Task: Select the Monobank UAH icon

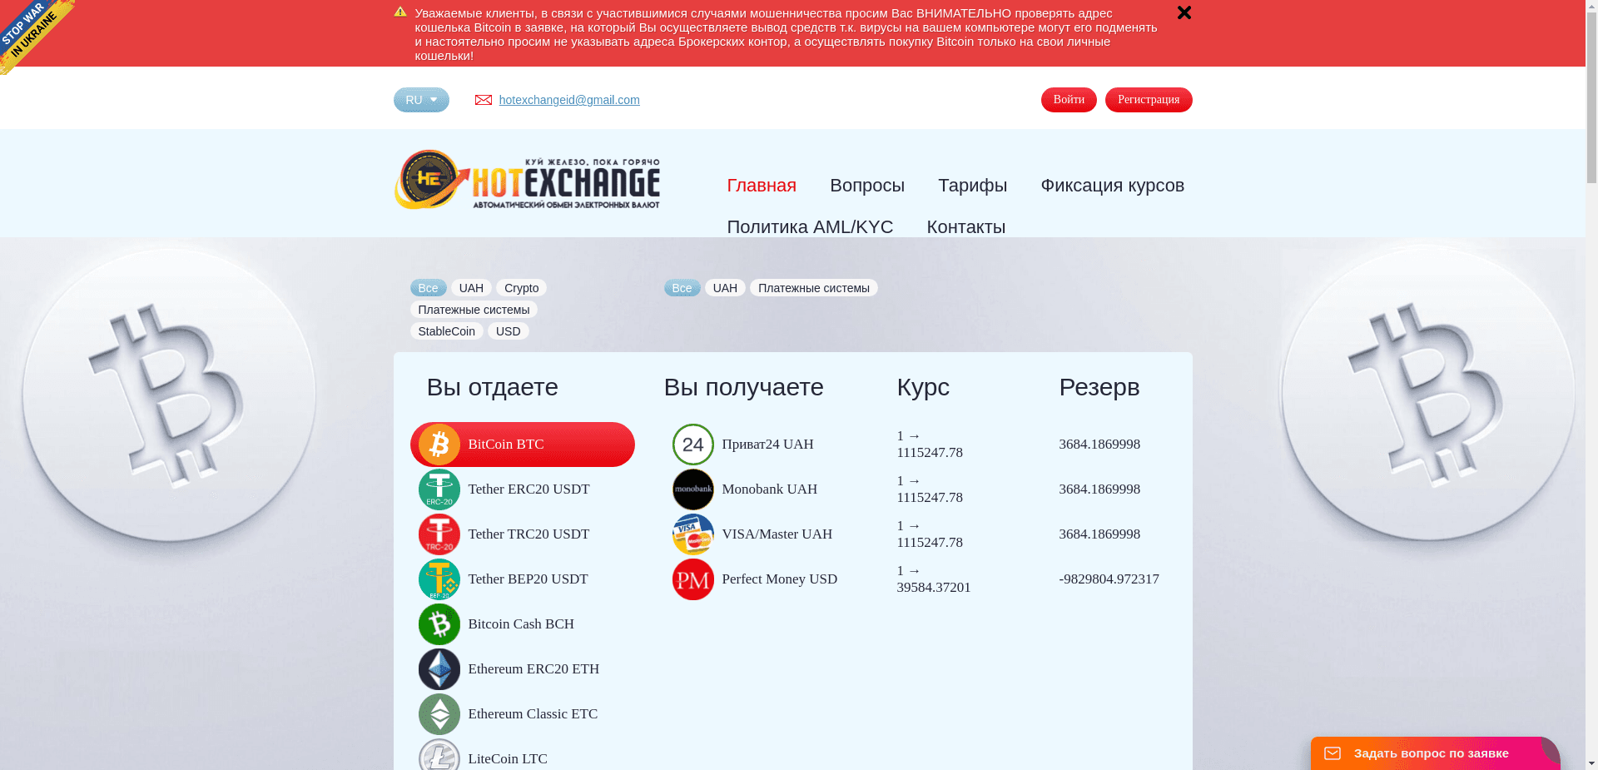Action: (x=692, y=489)
